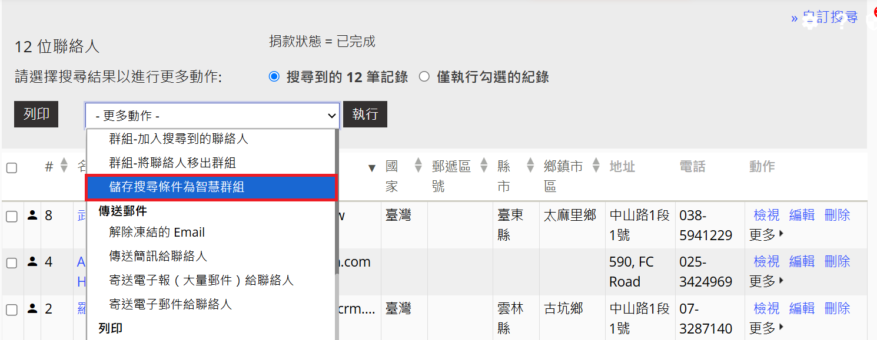Image resolution: width=877 pixels, height=340 pixels.
Task: Click the individual contact icon in row 4
Action: [32, 262]
